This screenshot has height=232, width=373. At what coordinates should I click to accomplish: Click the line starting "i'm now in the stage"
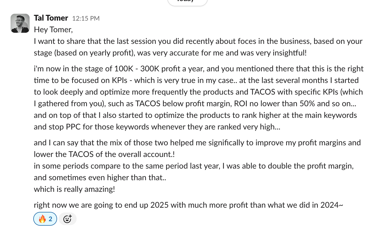click(x=199, y=69)
